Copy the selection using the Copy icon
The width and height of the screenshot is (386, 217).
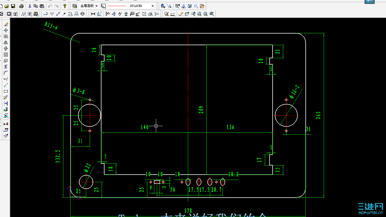(x=36, y=6)
